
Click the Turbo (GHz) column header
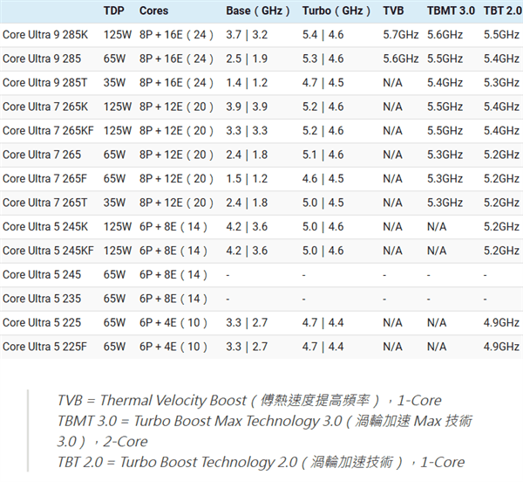pos(336,10)
